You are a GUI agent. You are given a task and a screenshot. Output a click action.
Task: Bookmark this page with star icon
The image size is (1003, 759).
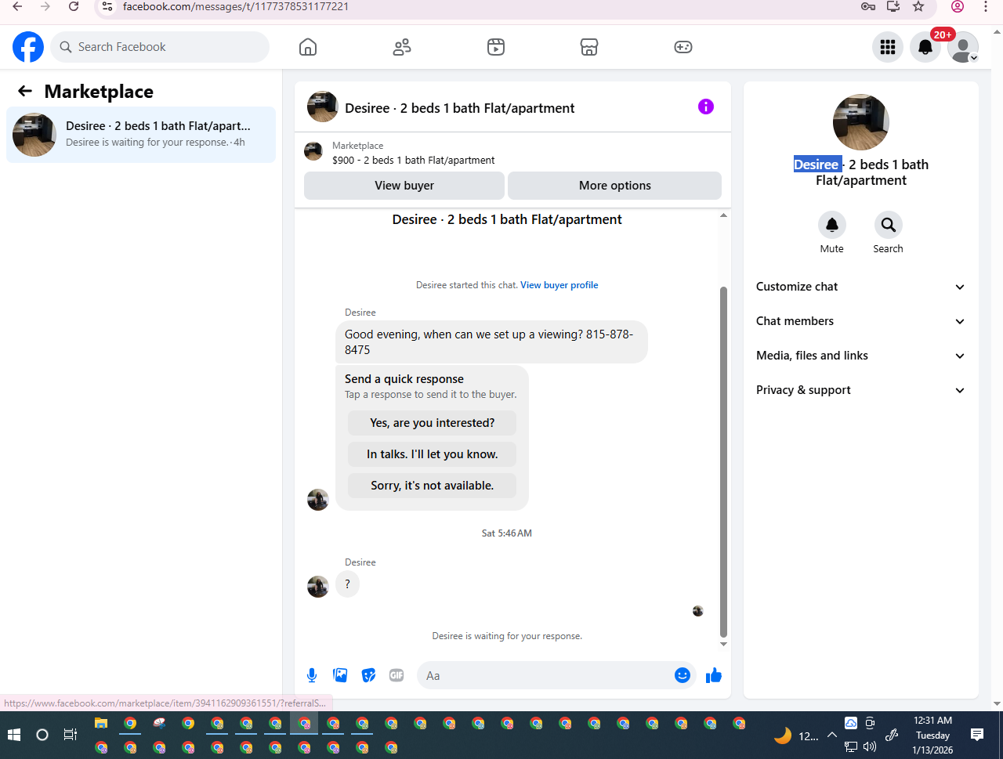pos(918,6)
